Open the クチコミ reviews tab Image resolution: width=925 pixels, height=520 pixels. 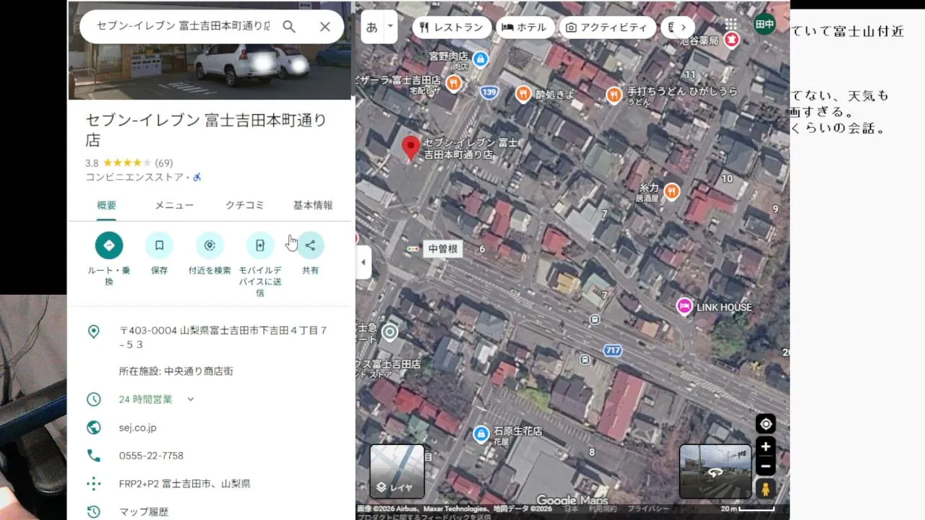(245, 205)
